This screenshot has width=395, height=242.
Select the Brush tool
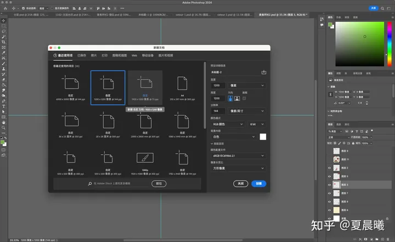(3, 64)
